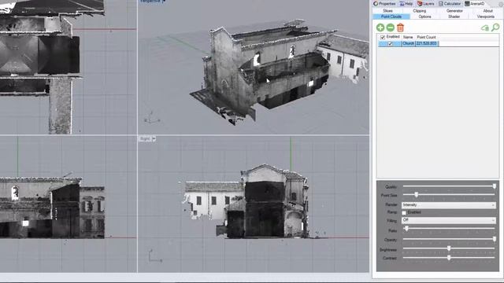Open the Help panel tab
The image size is (504, 283).
coord(406,3)
